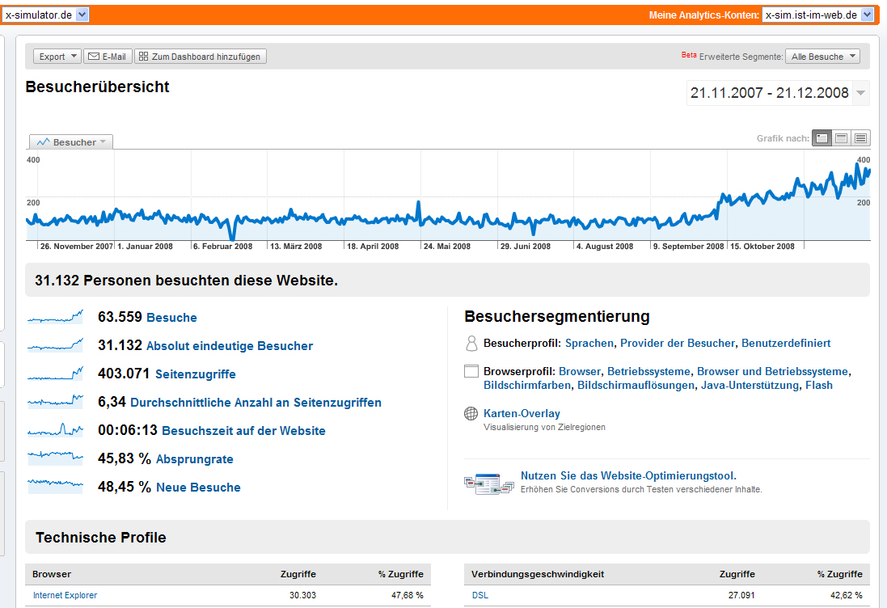The image size is (887, 608).
Task: Open the Export dropdown button
Action: (x=57, y=57)
